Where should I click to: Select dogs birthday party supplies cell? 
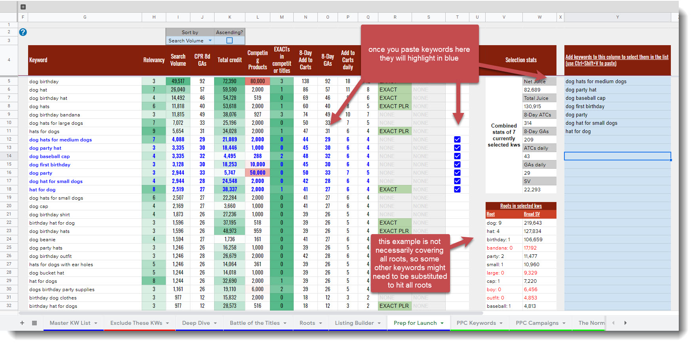coord(85,289)
